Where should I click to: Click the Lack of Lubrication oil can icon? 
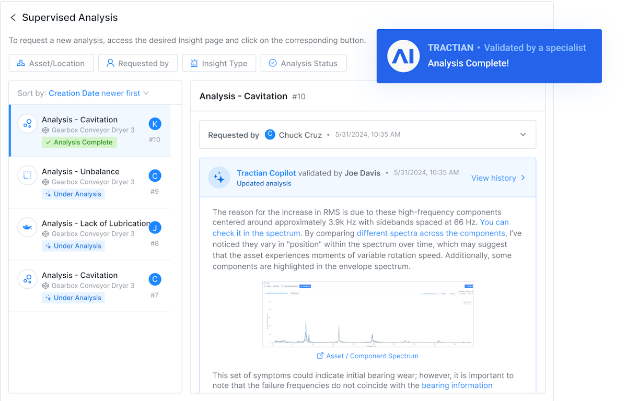pyautogui.click(x=27, y=228)
